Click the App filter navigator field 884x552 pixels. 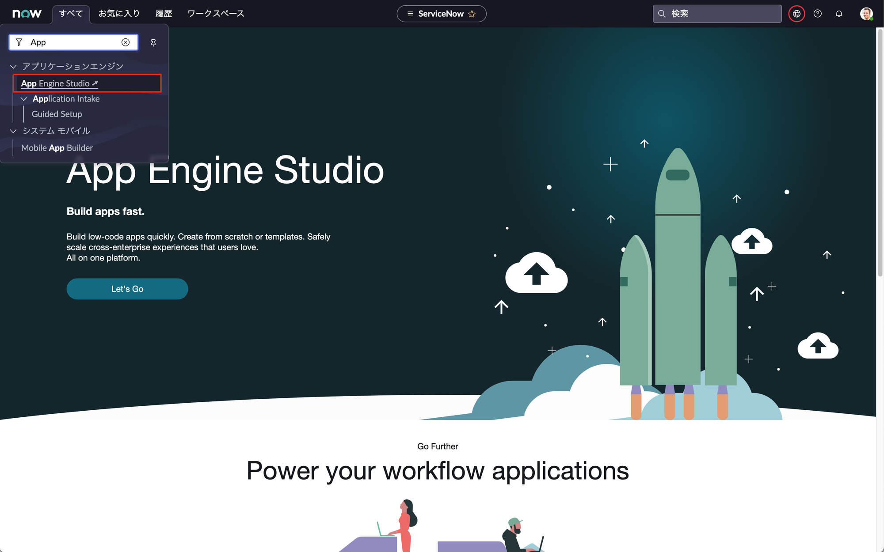click(x=73, y=42)
